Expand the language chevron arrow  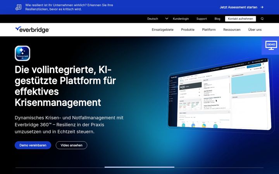[167, 19]
